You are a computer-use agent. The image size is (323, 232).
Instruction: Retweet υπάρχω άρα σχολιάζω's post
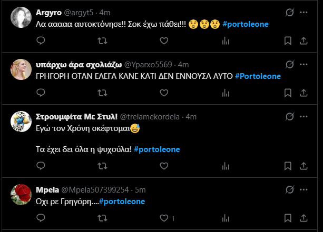point(103,93)
